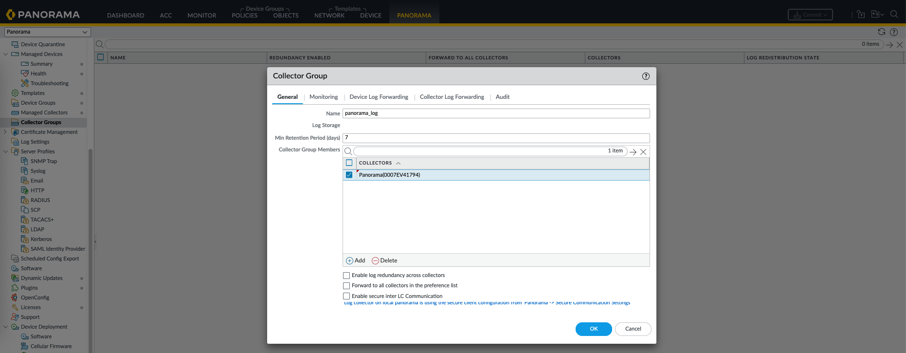This screenshot has height=353, width=906.
Task: Apply the collector members filter arrow icon
Action: tap(633, 152)
